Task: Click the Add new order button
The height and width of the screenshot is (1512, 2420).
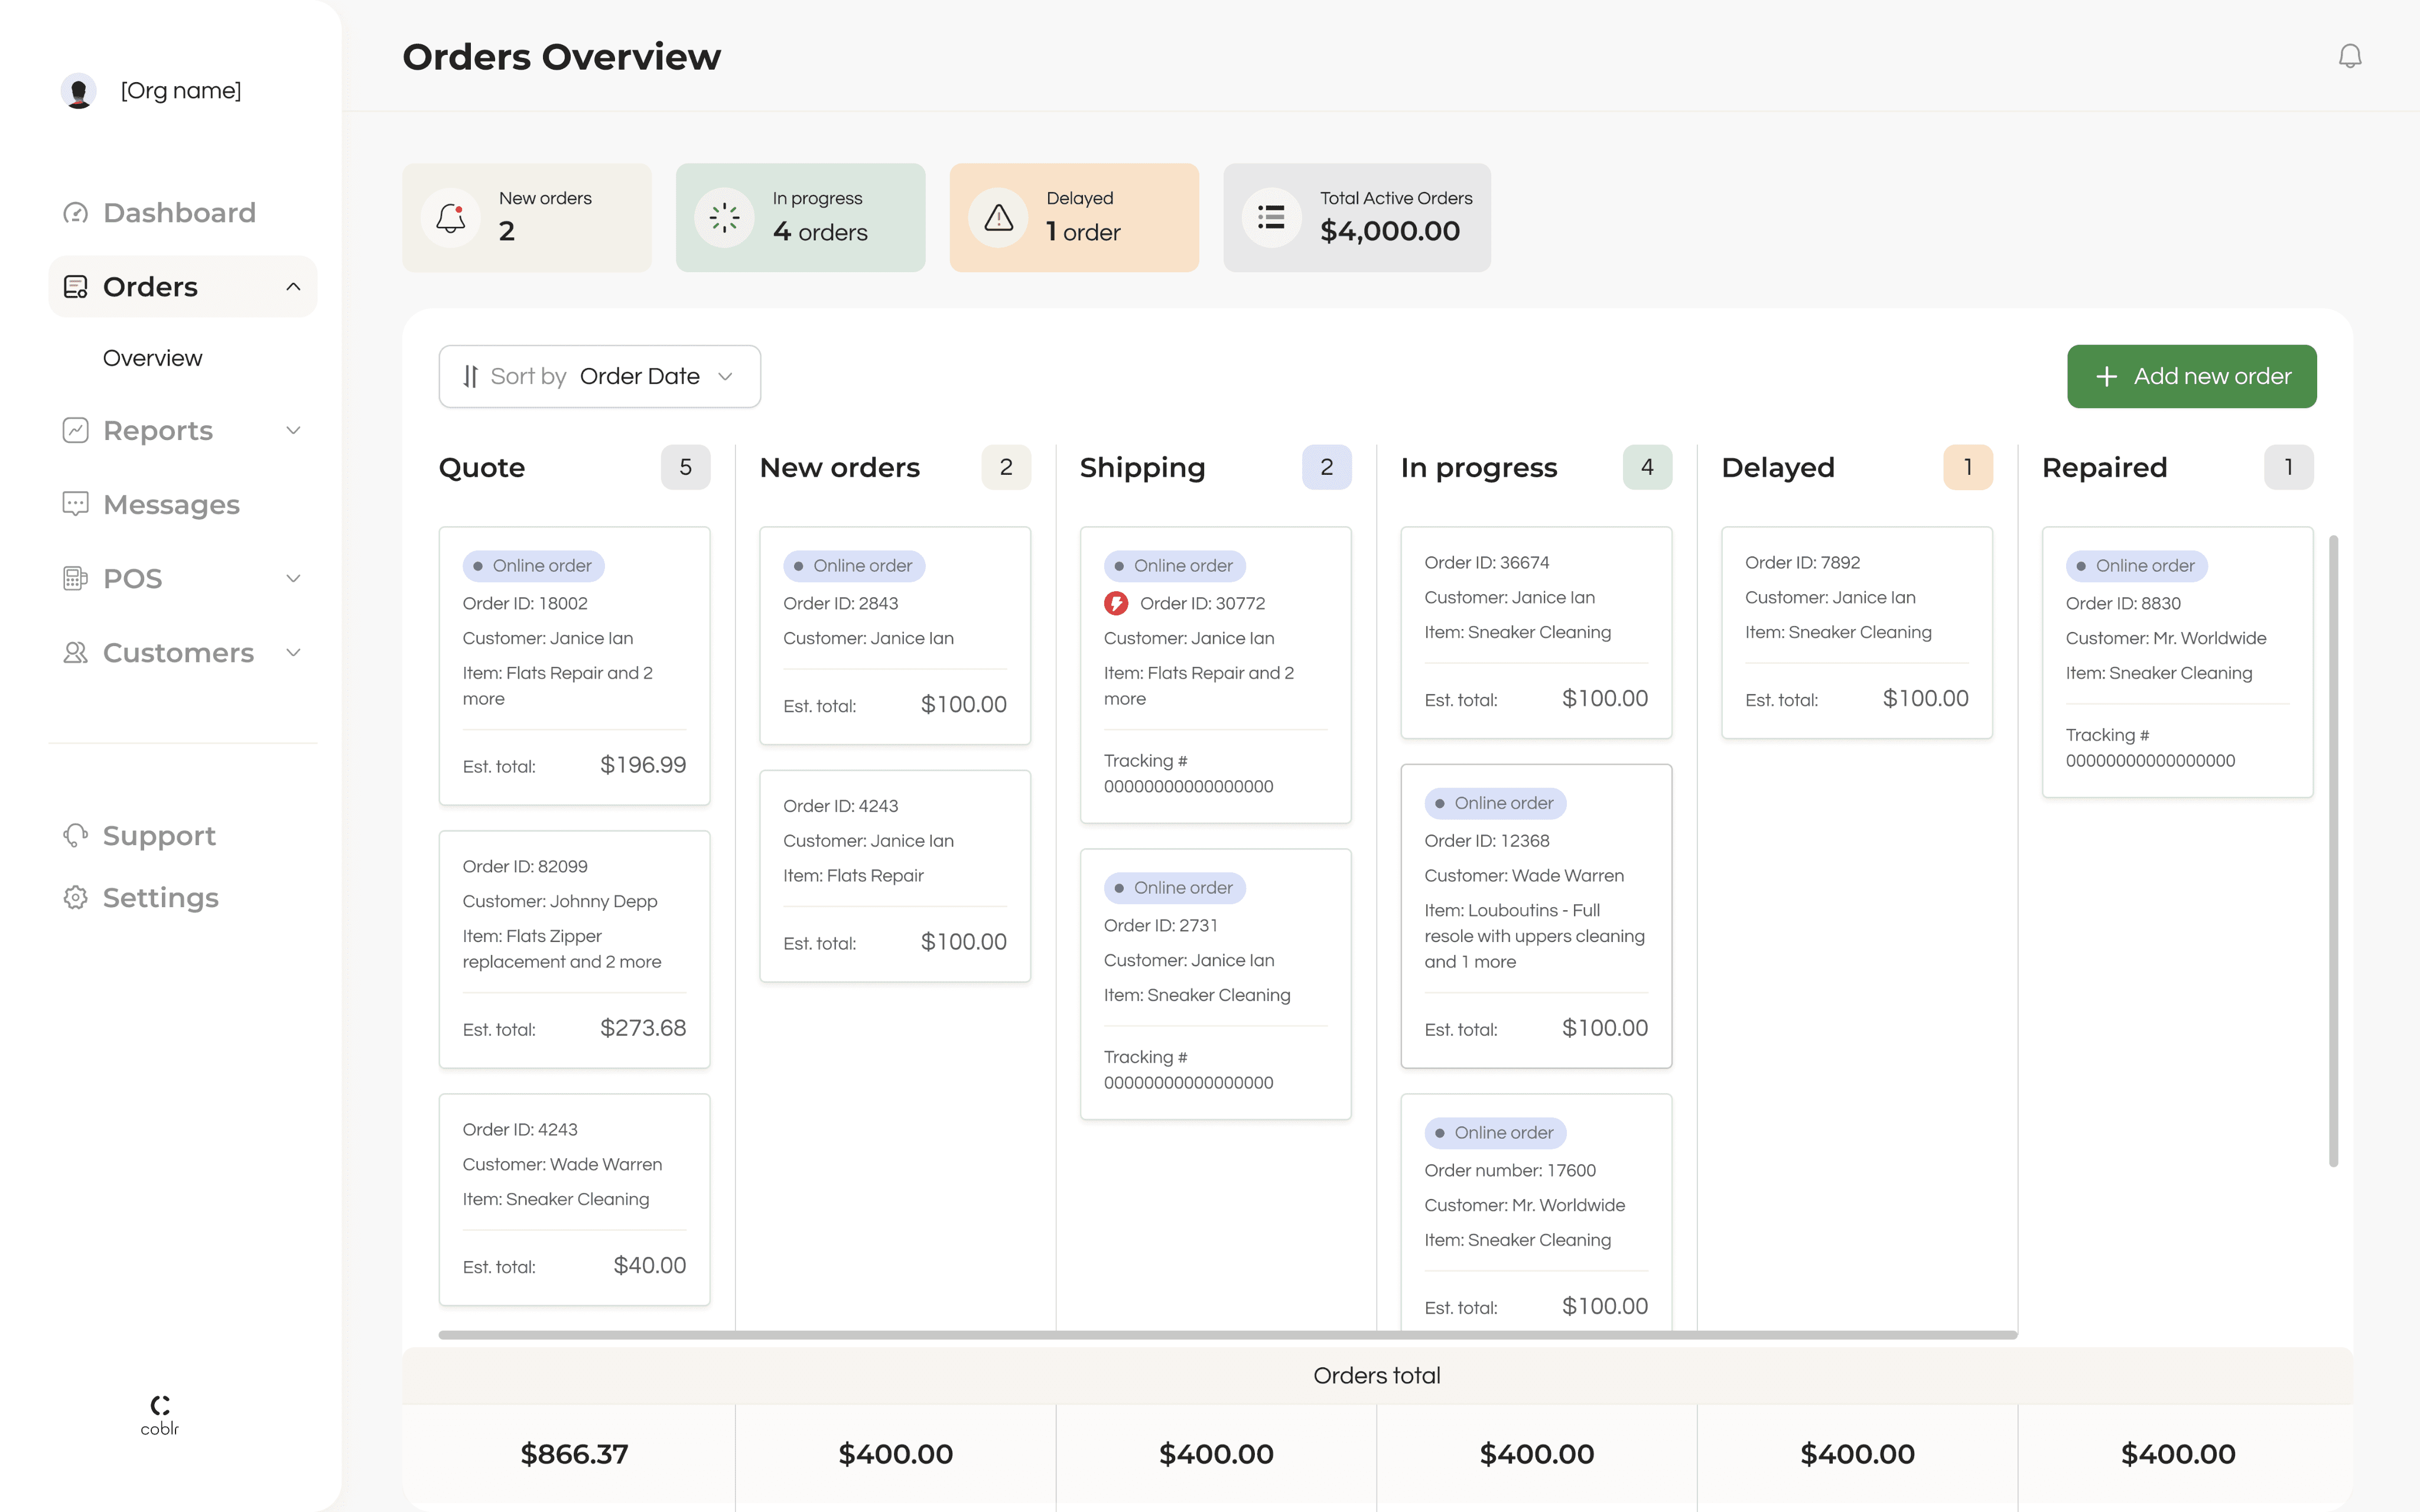Action: [2191, 376]
